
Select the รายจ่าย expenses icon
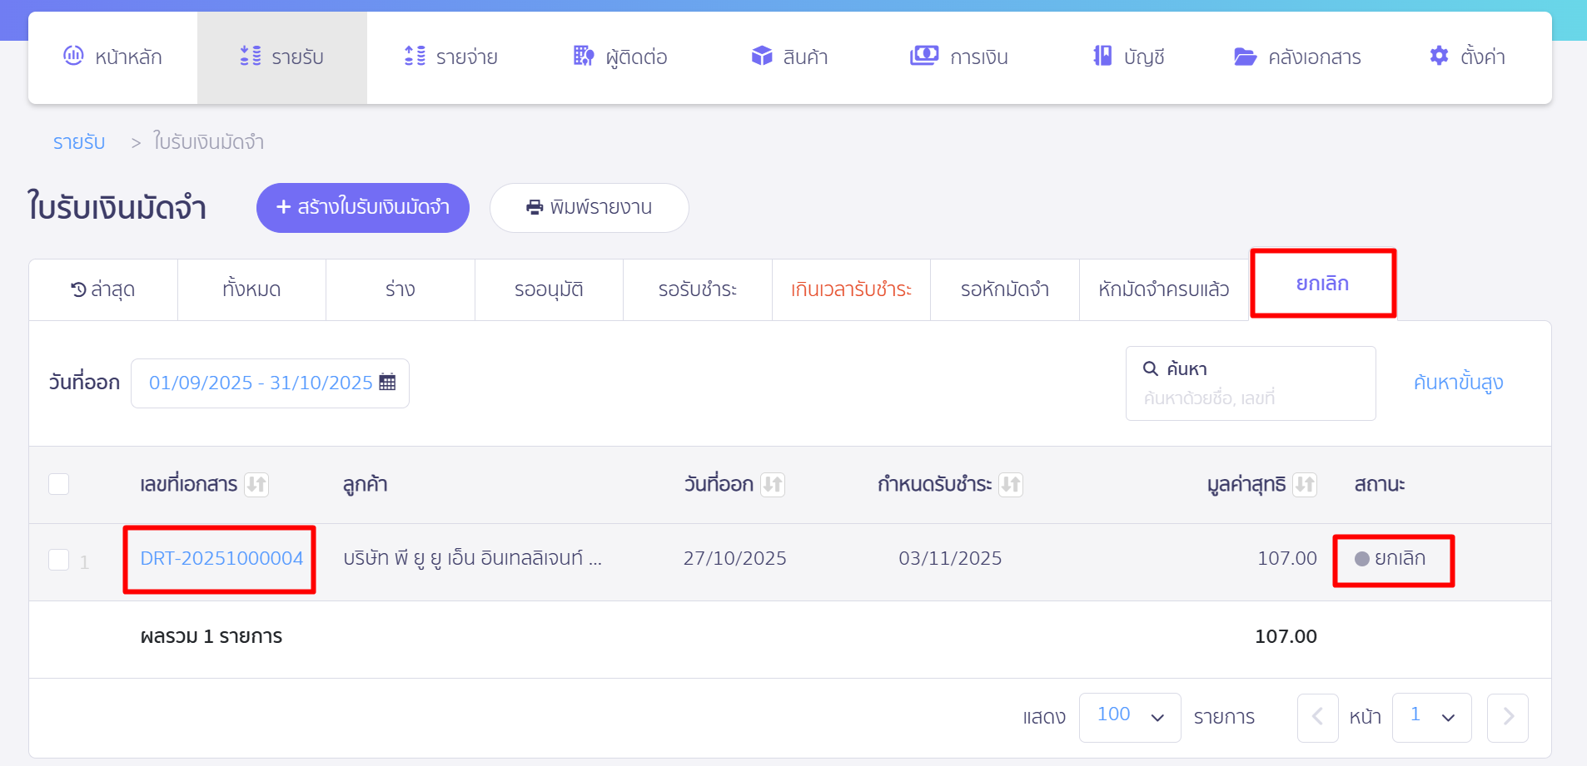[415, 55]
